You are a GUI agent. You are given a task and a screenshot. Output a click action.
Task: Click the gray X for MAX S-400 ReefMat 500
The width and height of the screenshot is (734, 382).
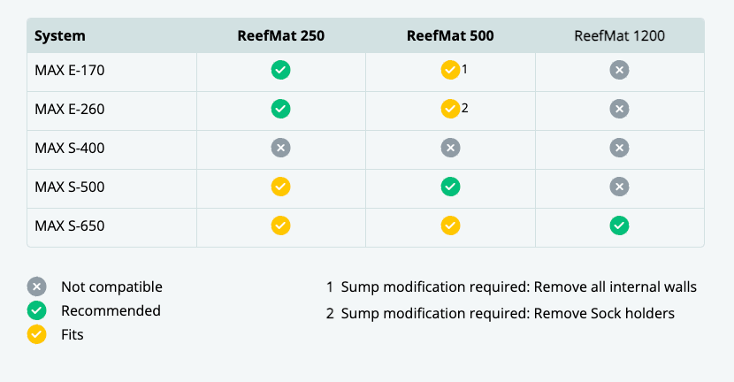(x=450, y=148)
